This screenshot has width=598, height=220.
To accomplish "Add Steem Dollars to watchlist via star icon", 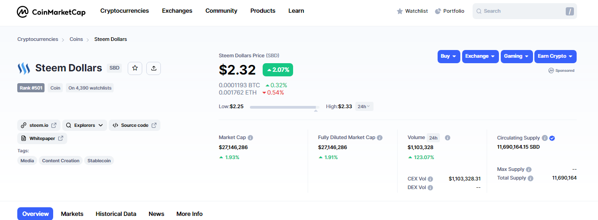I will click(x=135, y=68).
